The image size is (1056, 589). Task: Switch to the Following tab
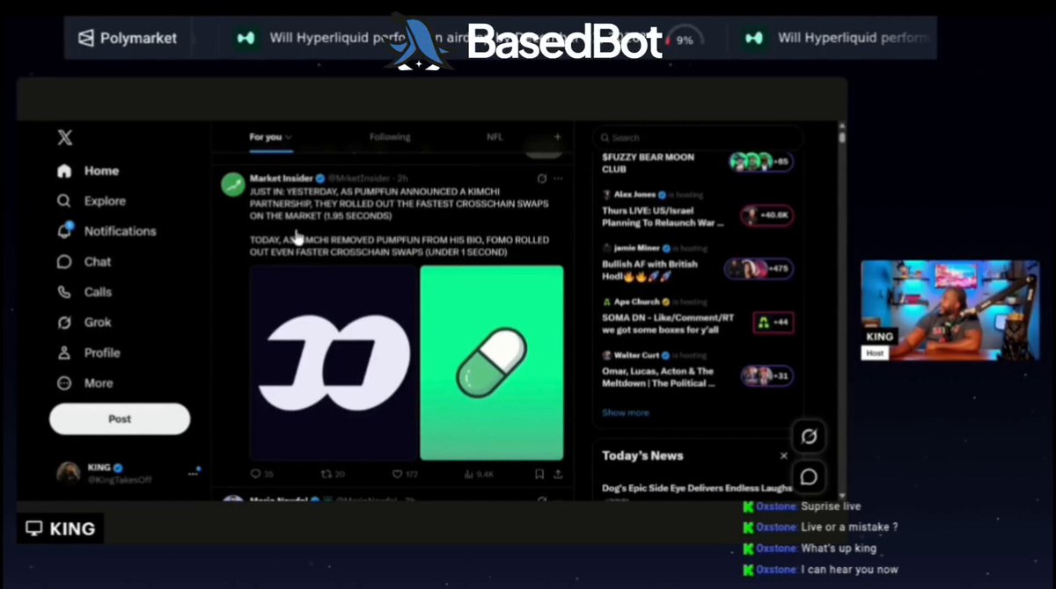click(x=390, y=137)
